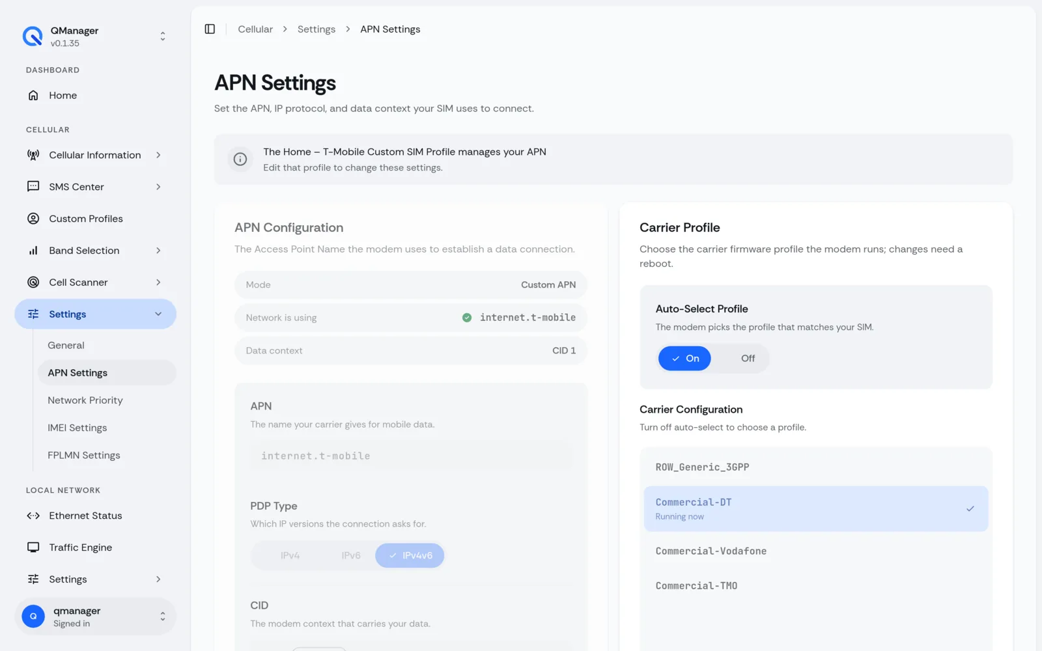Open Home via house icon

33,96
